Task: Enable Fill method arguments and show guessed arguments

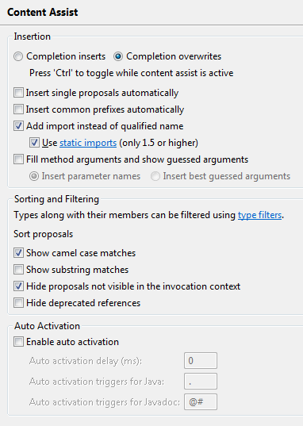Action: pyautogui.click(x=18, y=159)
